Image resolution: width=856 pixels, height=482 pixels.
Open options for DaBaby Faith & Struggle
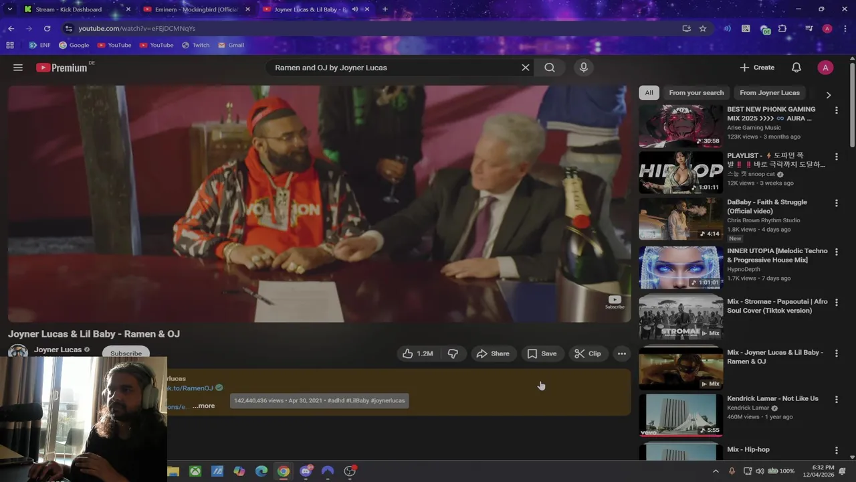tap(836, 203)
